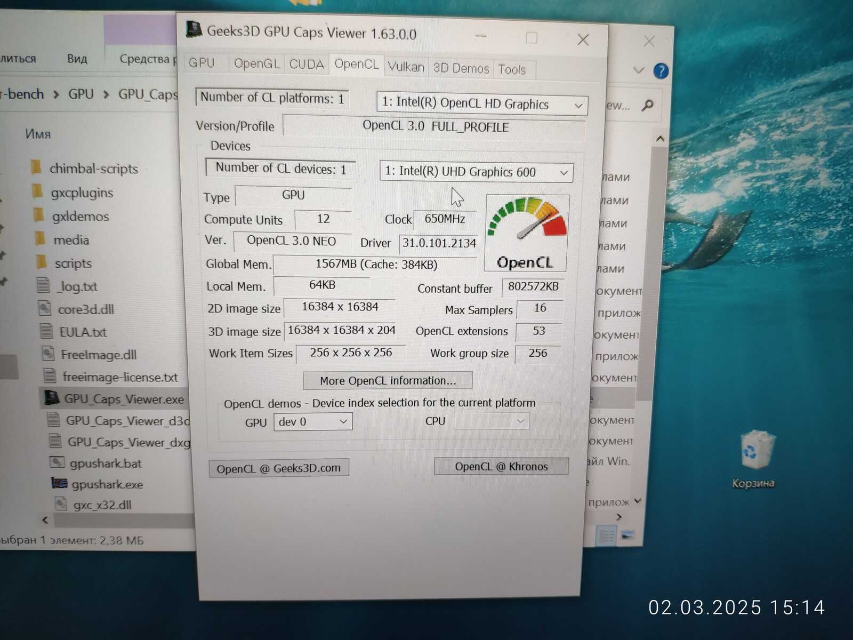Select the EULA.txt file icon
Viewport: 853px width, 640px height.
coord(46,331)
